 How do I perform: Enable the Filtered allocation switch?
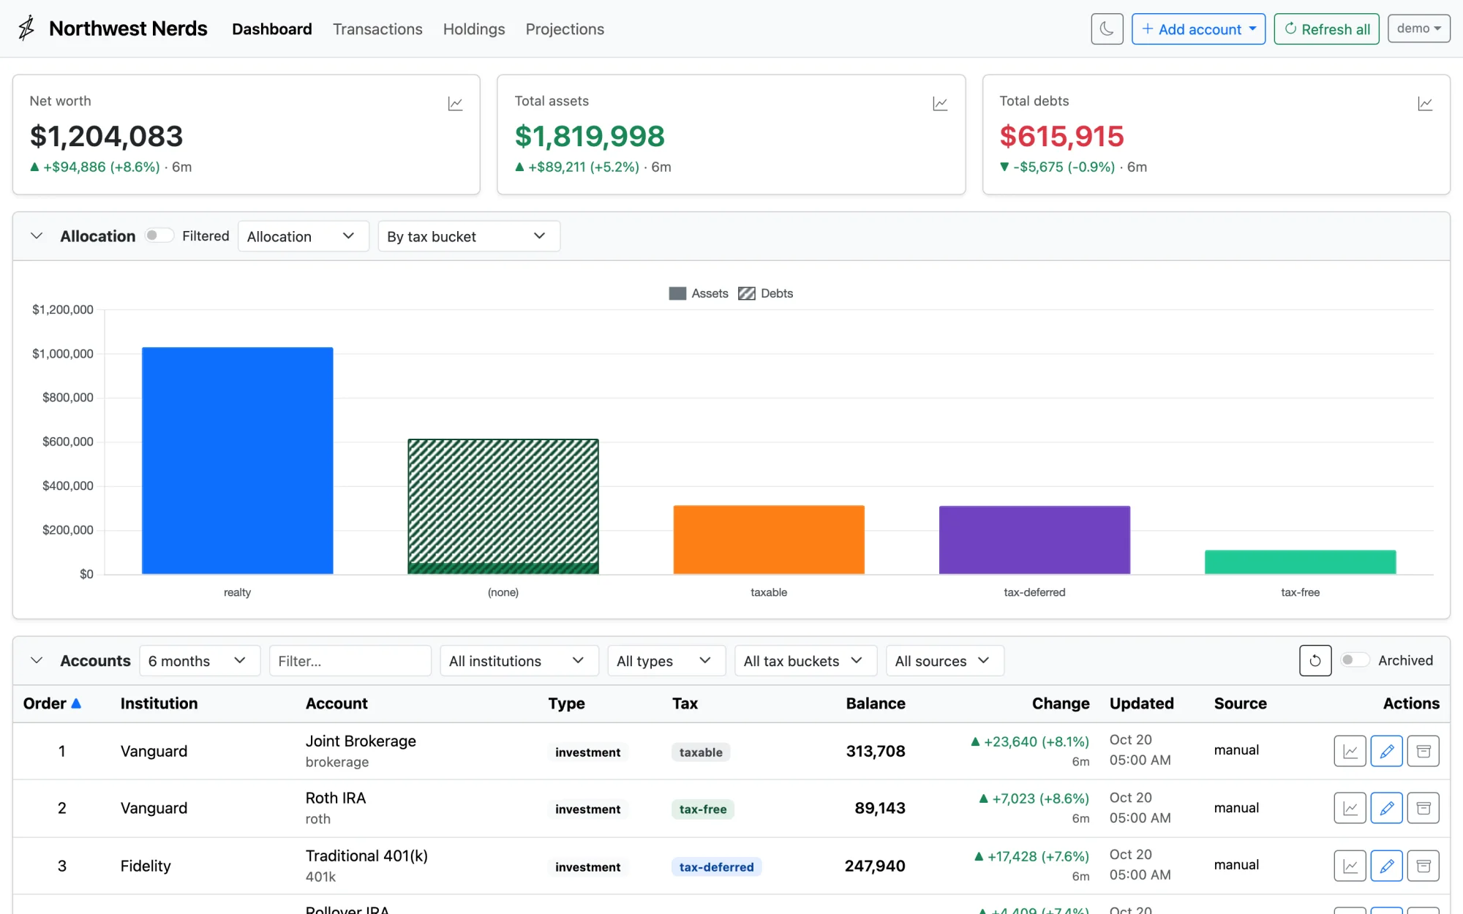tap(159, 235)
